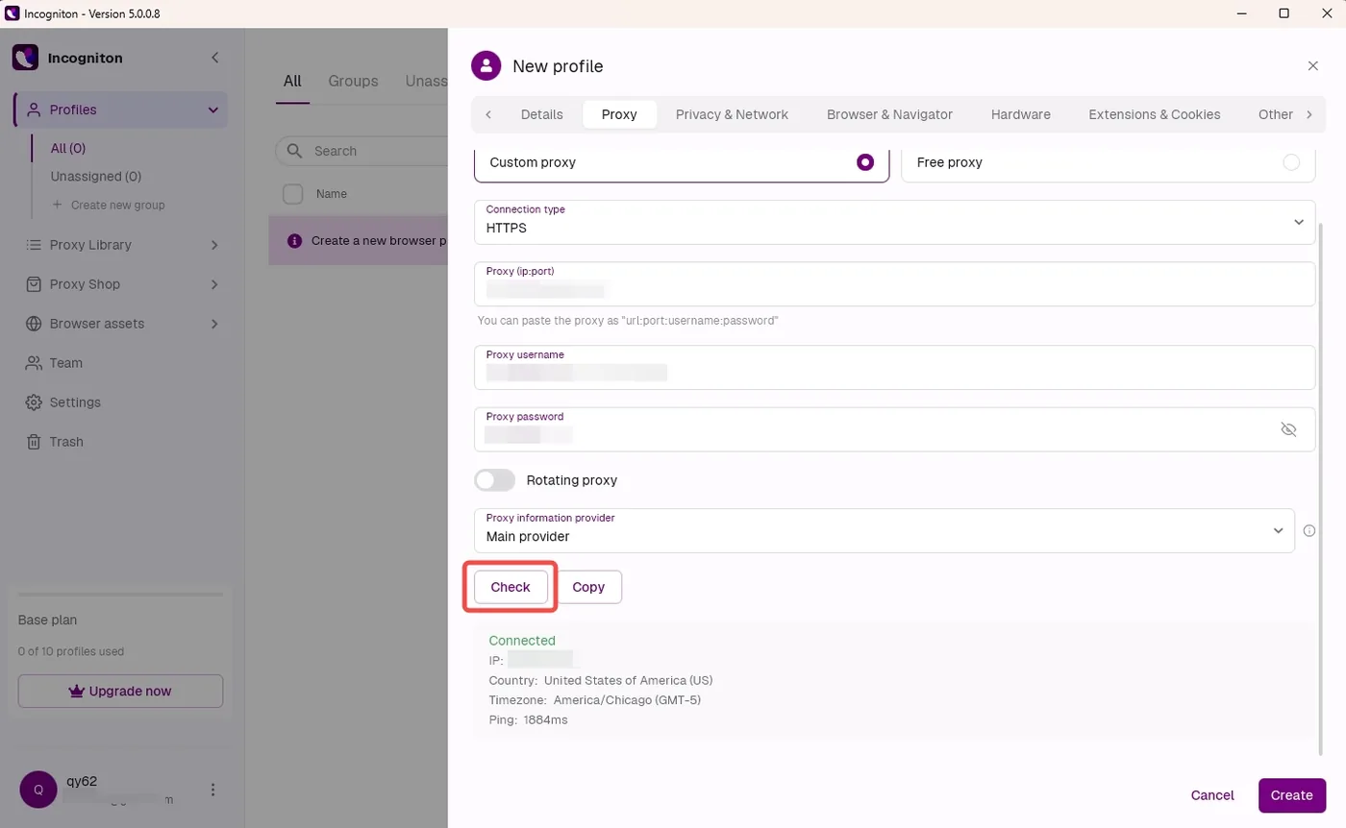Click the Settings gear icon
Screen dimensions: 1346x828
click(34, 402)
